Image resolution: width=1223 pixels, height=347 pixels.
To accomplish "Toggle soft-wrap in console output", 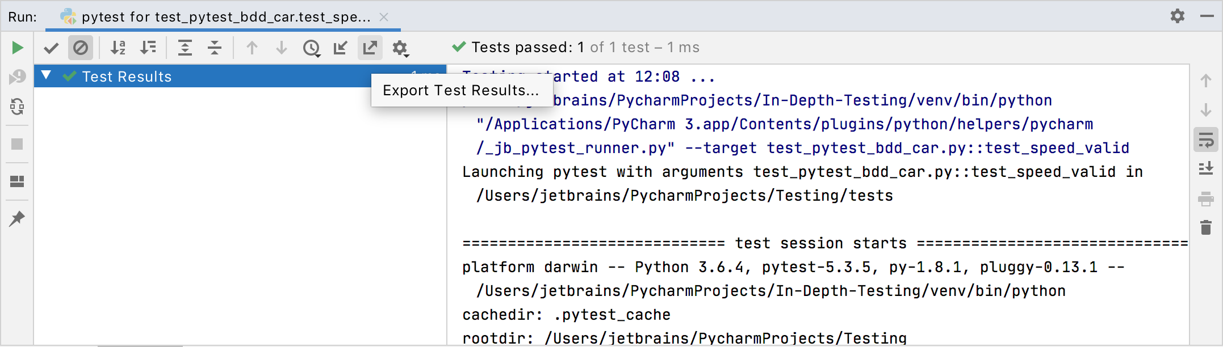I will 1206,139.
